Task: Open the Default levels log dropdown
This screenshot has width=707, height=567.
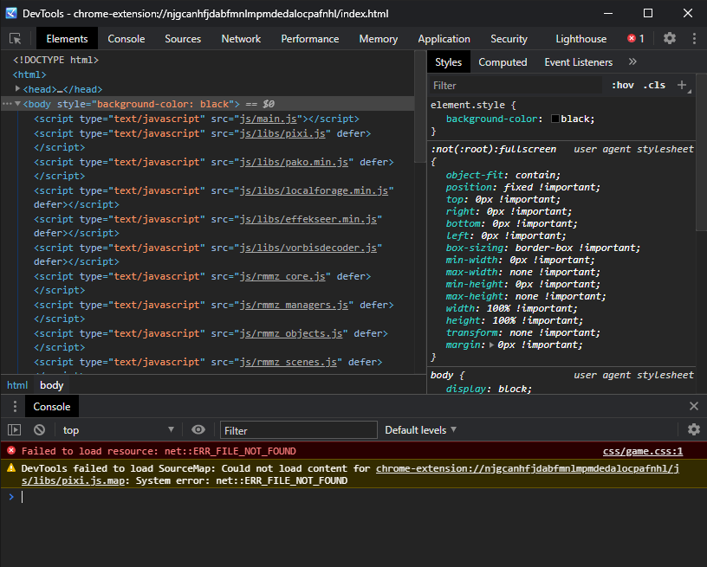Action: pos(420,430)
